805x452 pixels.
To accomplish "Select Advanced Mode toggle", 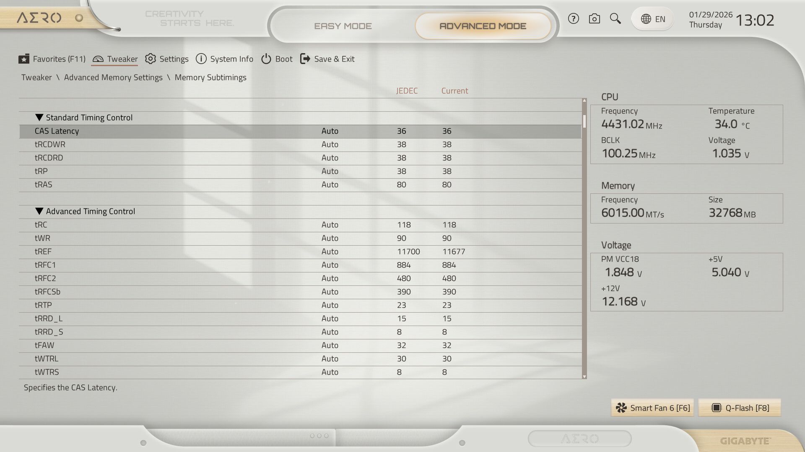I will tap(483, 26).
